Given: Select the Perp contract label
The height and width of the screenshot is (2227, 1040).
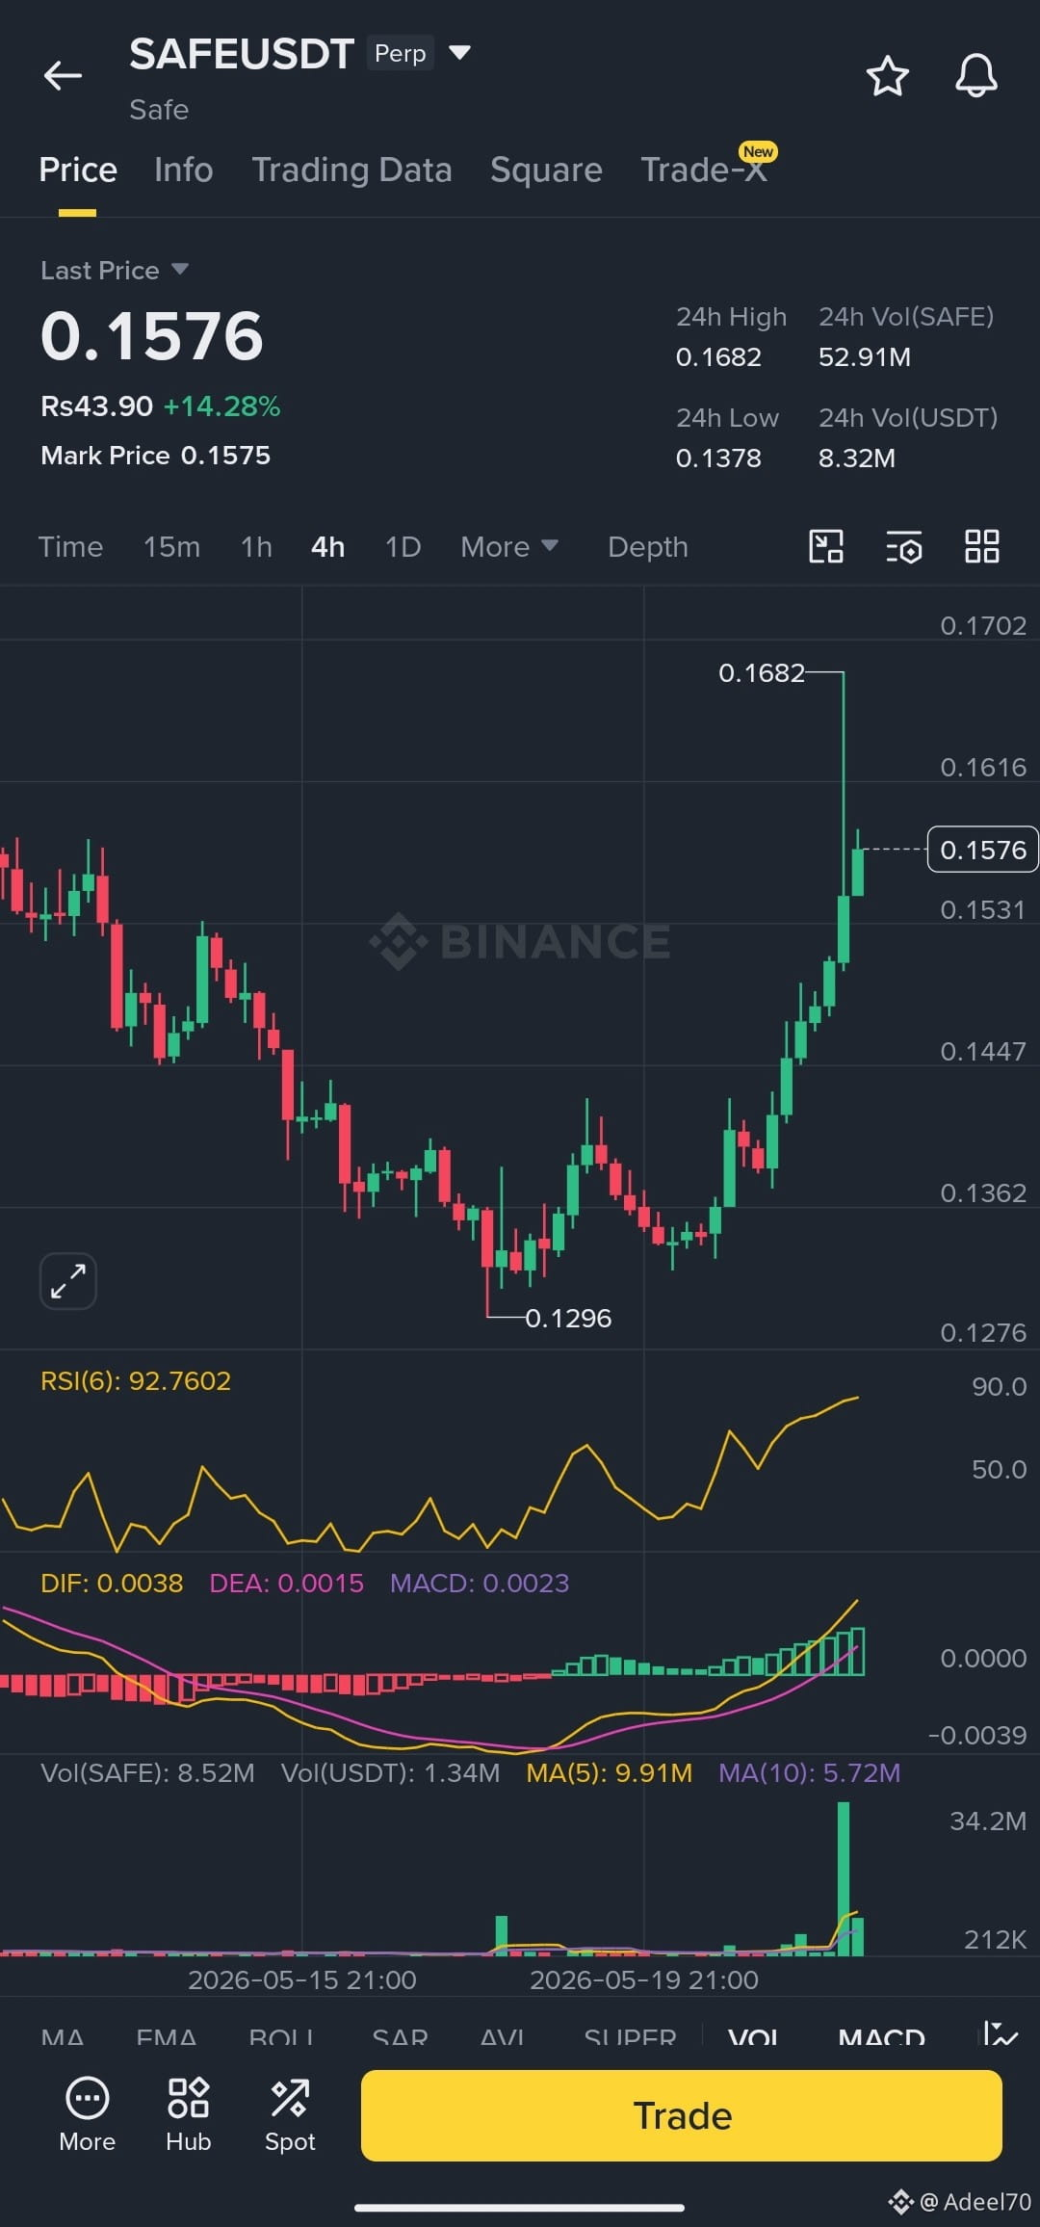Looking at the screenshot, I should 400,53.
